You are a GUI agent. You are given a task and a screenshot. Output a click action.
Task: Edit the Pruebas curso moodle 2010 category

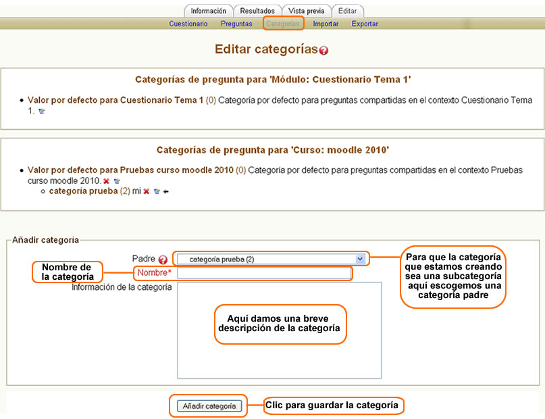point(116,181)
